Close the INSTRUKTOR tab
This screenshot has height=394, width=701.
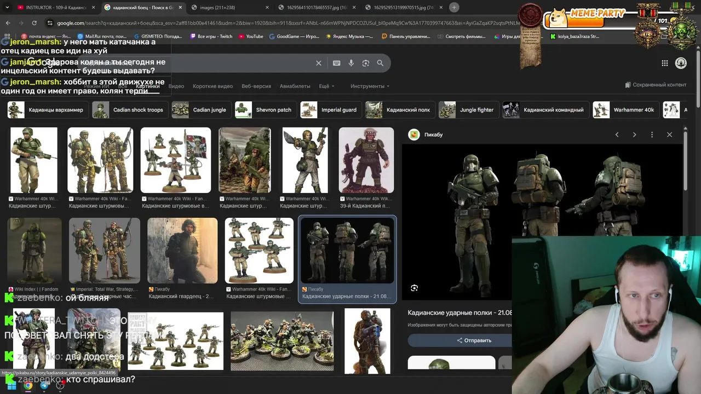pos(94,8)
